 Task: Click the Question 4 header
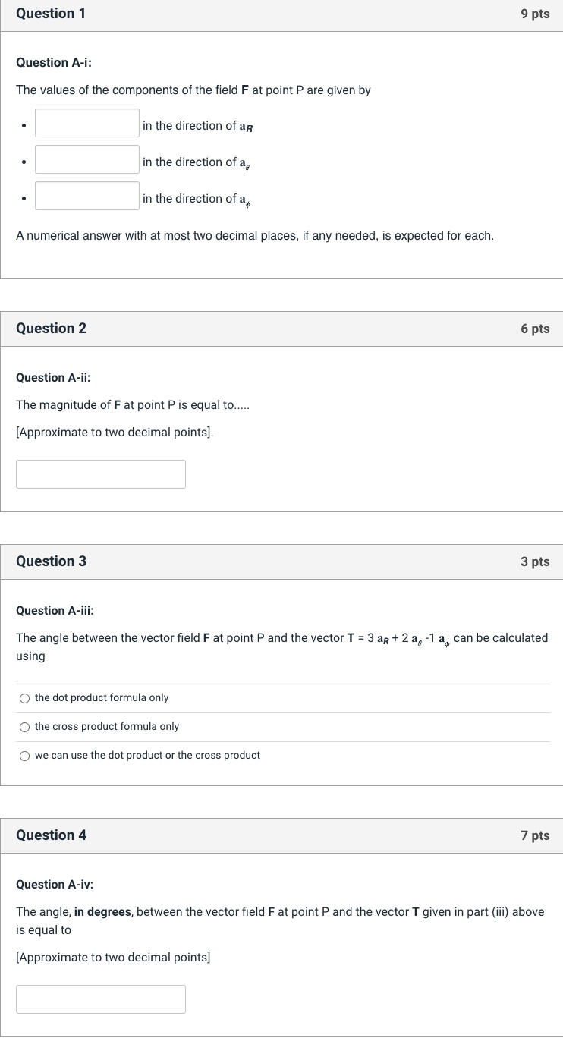(51, 835)
